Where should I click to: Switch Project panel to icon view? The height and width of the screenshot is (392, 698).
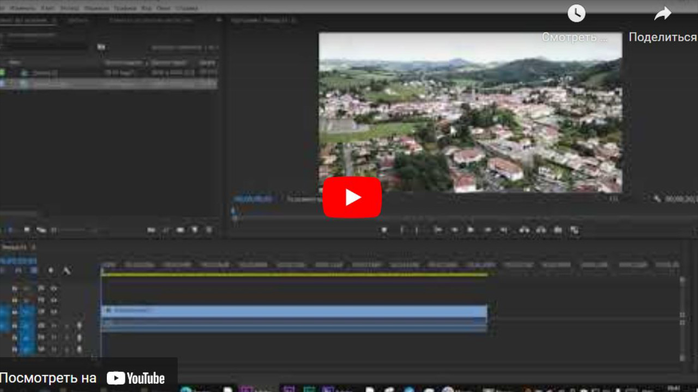pyautogui.click(x=26, y=230)
